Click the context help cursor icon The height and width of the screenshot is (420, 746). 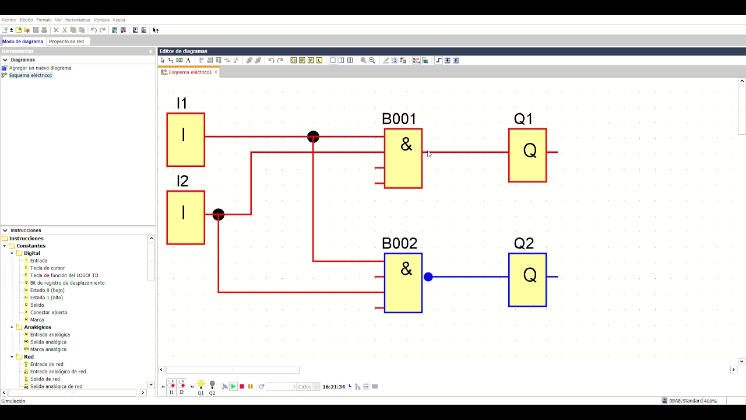[x=156, y=30]
